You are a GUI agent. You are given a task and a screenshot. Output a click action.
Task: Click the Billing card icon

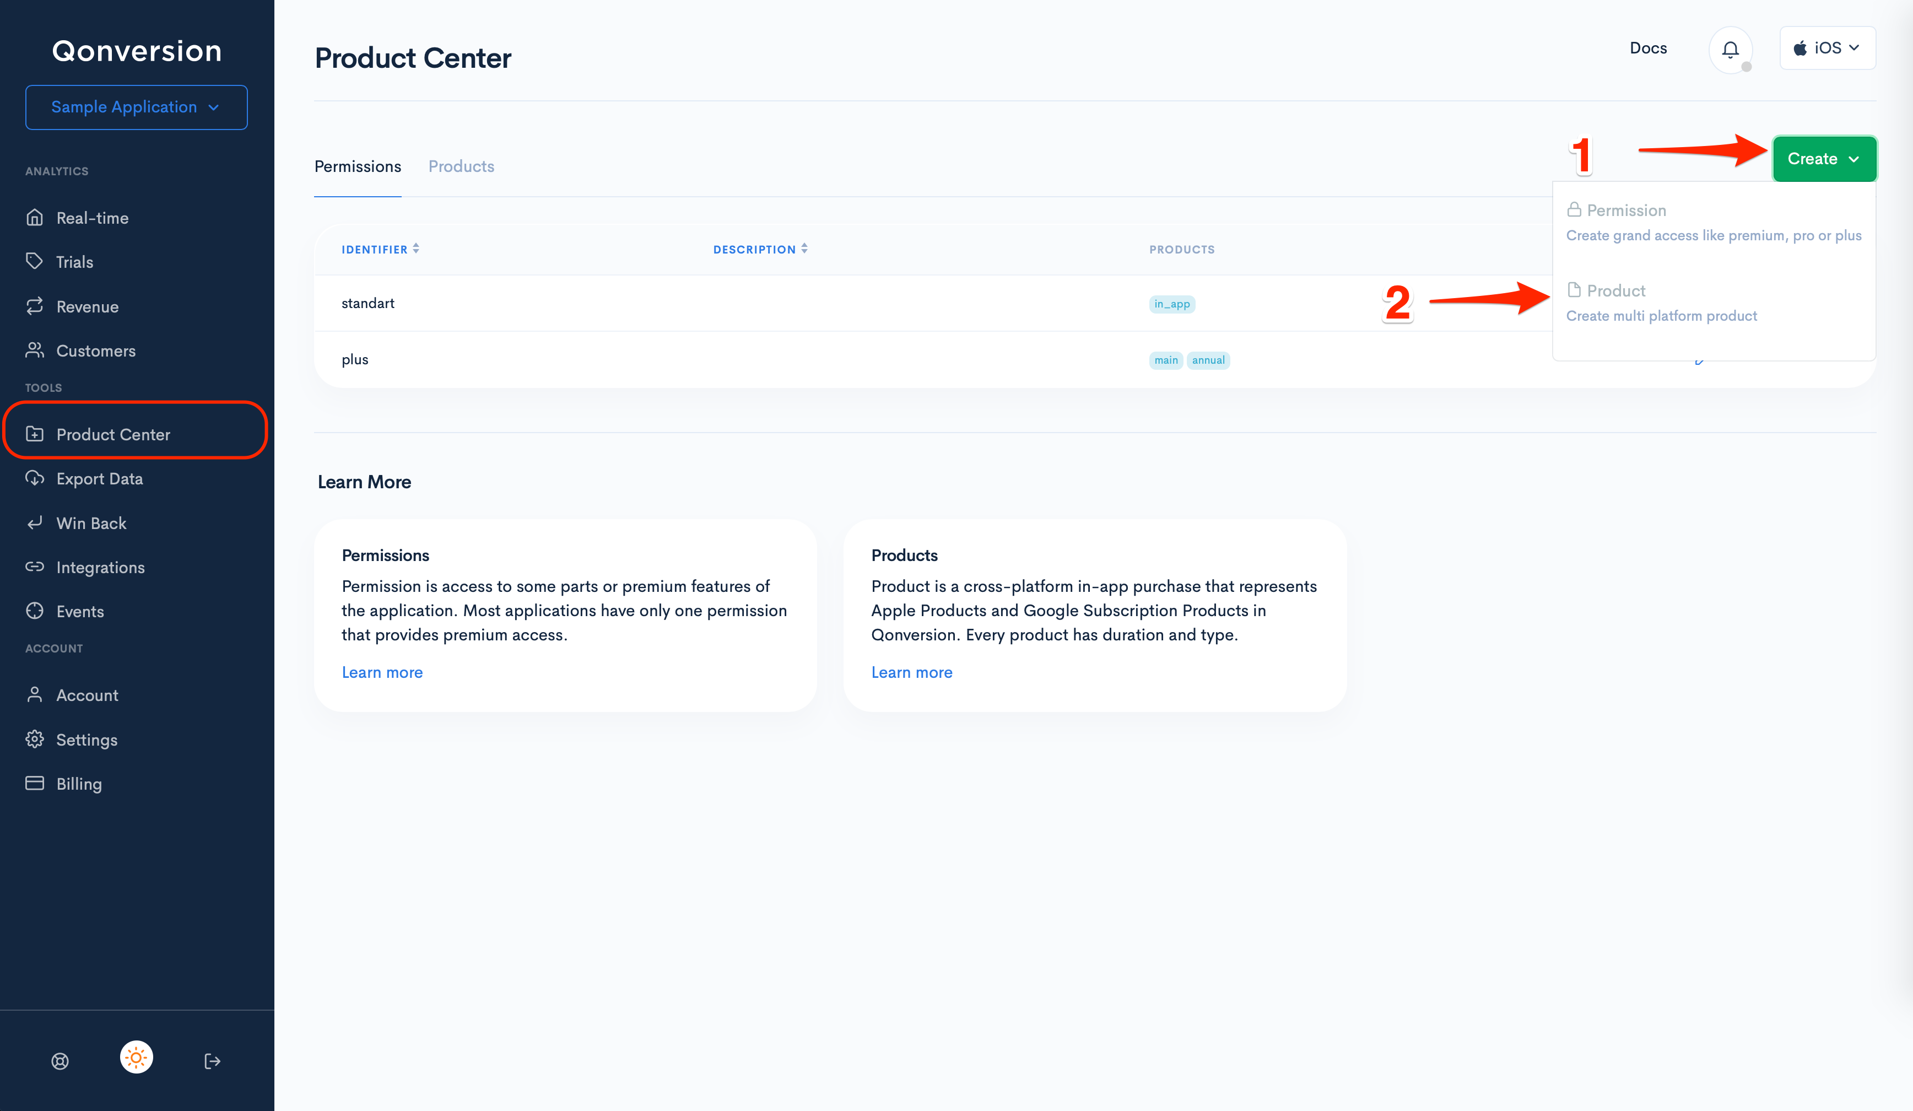[35, 783]
